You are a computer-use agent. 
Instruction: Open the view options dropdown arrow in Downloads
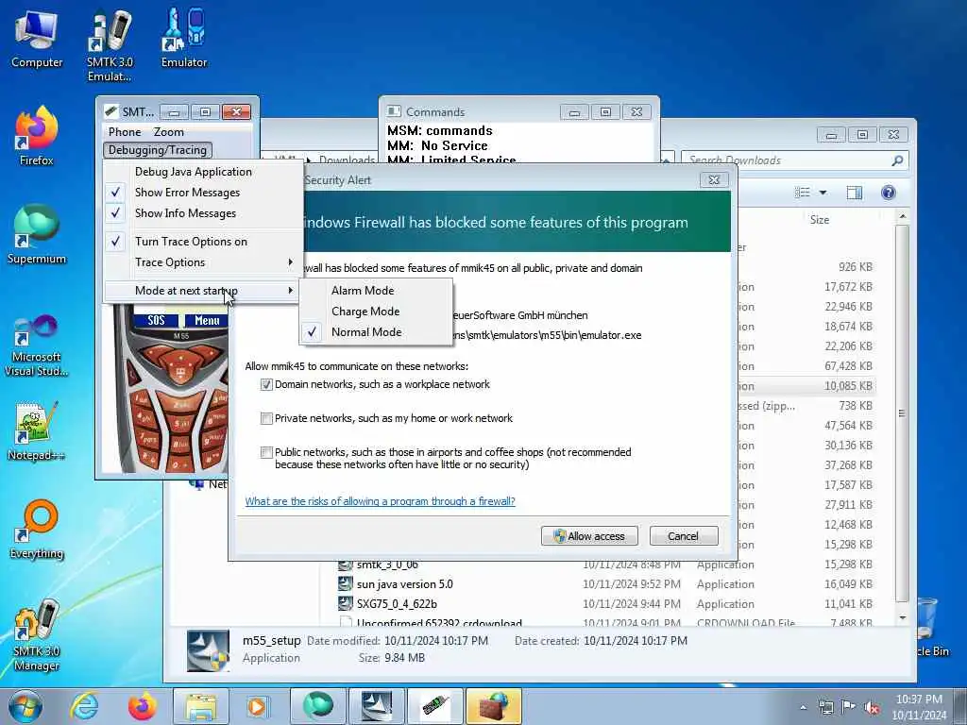coord(823,193)
